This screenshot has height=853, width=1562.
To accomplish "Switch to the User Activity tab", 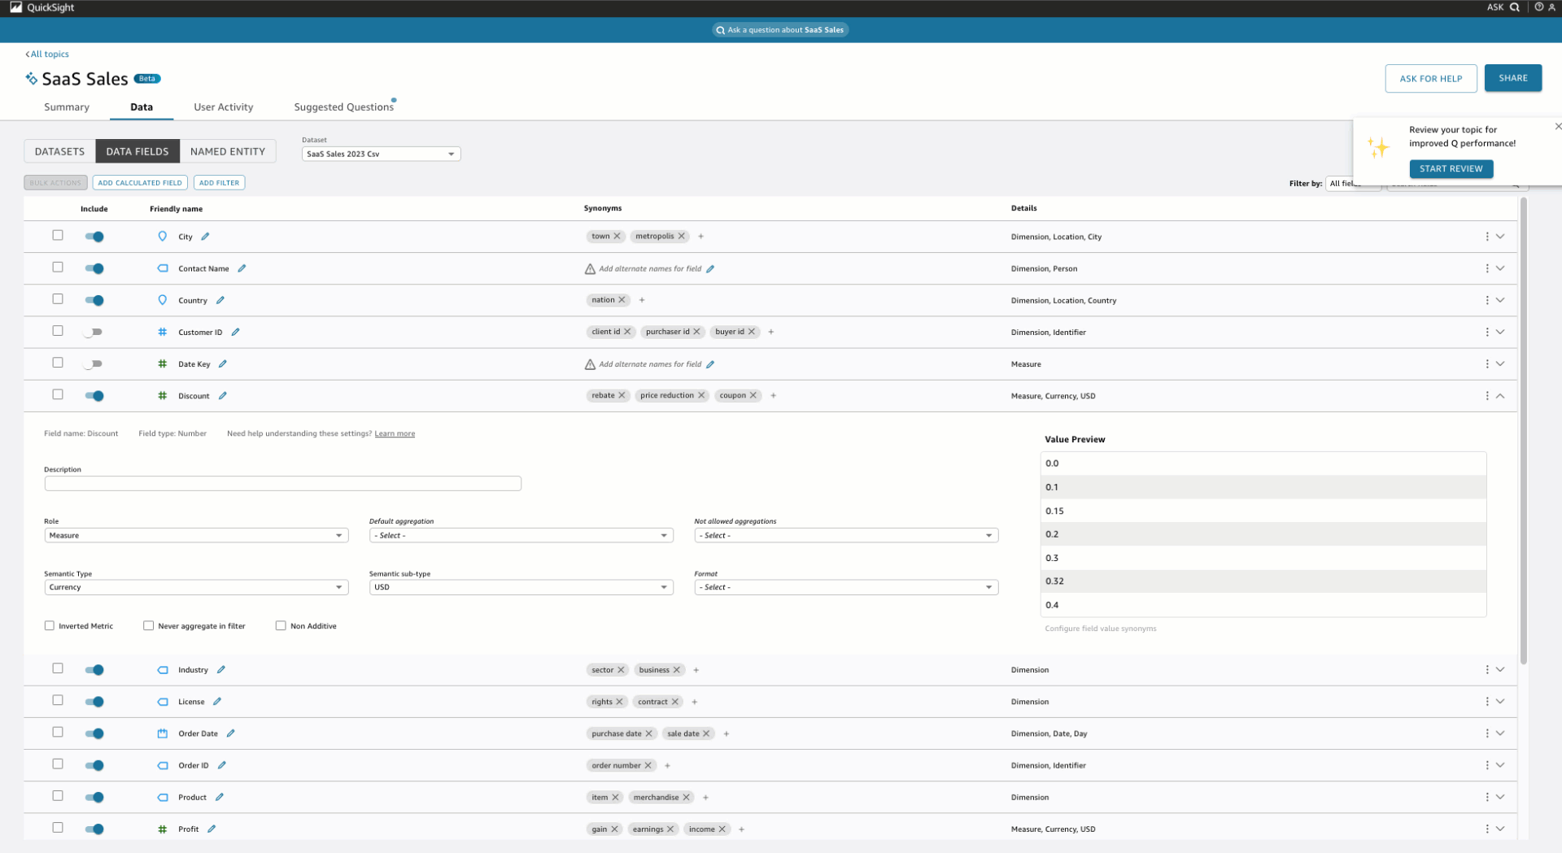I will [x=223, y=107].
